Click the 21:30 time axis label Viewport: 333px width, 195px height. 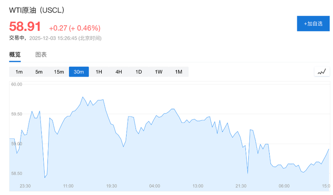pyautogui.click(x=241, y=186)
